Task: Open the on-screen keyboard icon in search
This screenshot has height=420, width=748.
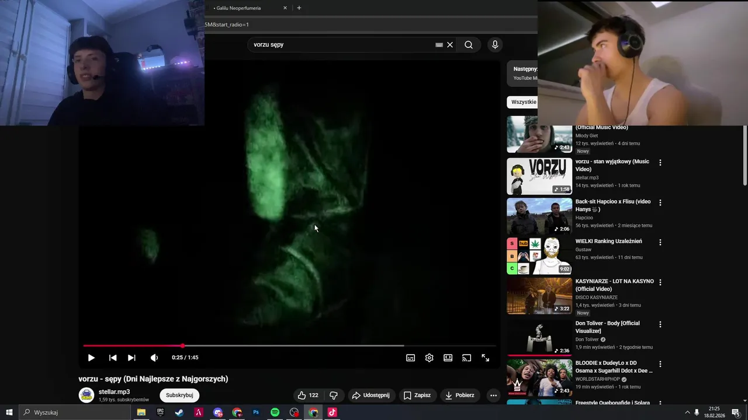Action: (439, 44)
